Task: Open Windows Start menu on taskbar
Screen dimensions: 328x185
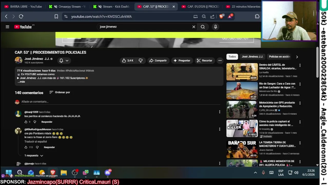Action: click(x=8, y=172)
